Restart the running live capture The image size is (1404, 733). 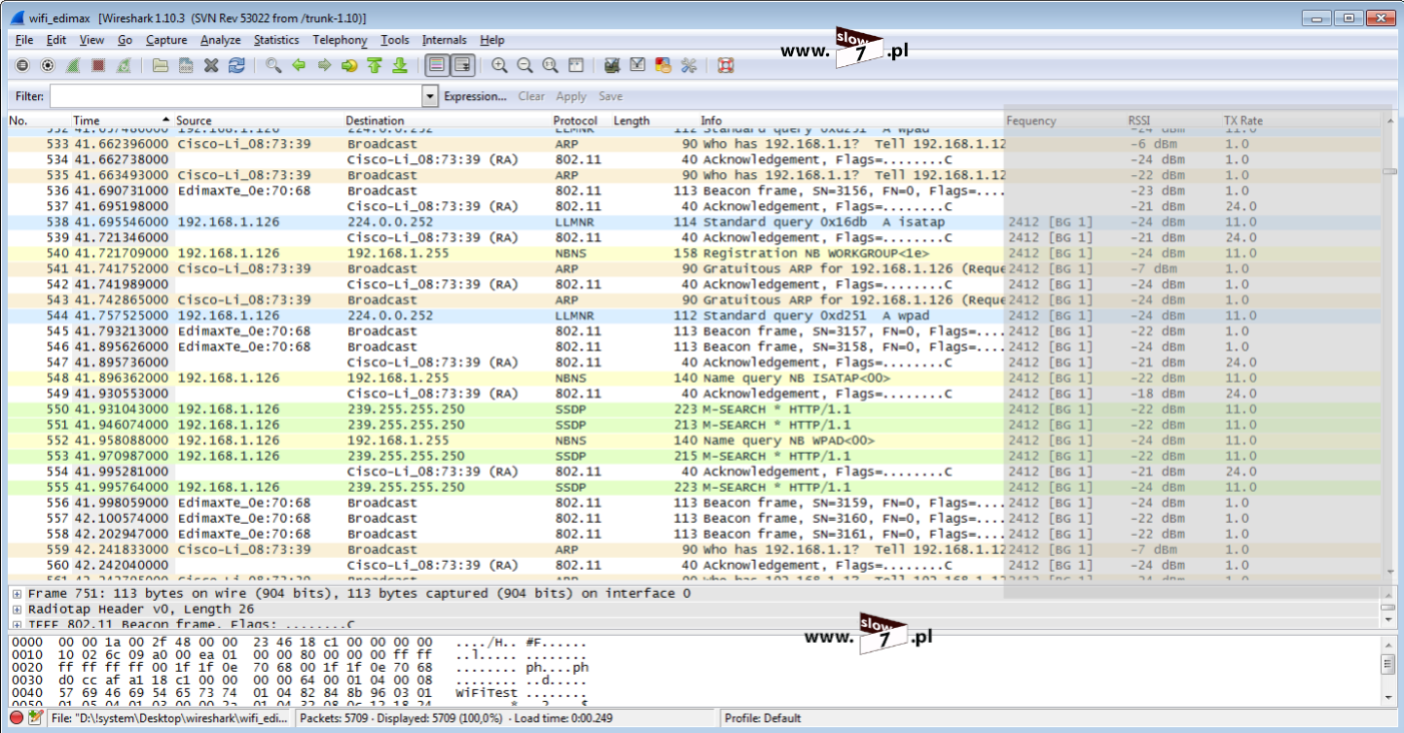pos(124,65)
